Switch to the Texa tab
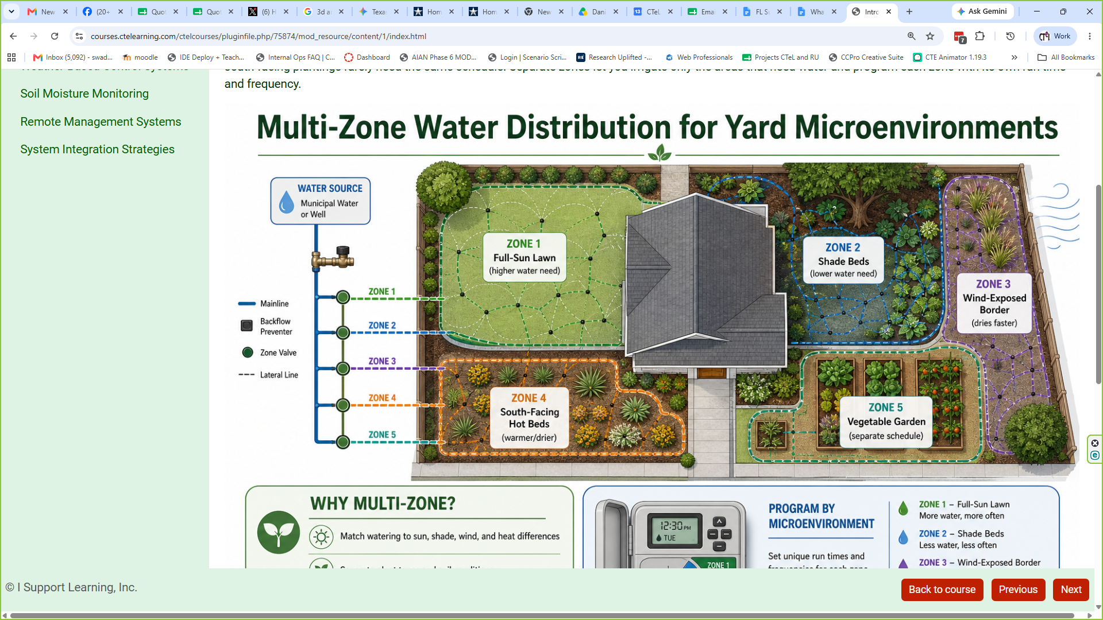This screenshot has width=1103, height=620. coord(378,11)
